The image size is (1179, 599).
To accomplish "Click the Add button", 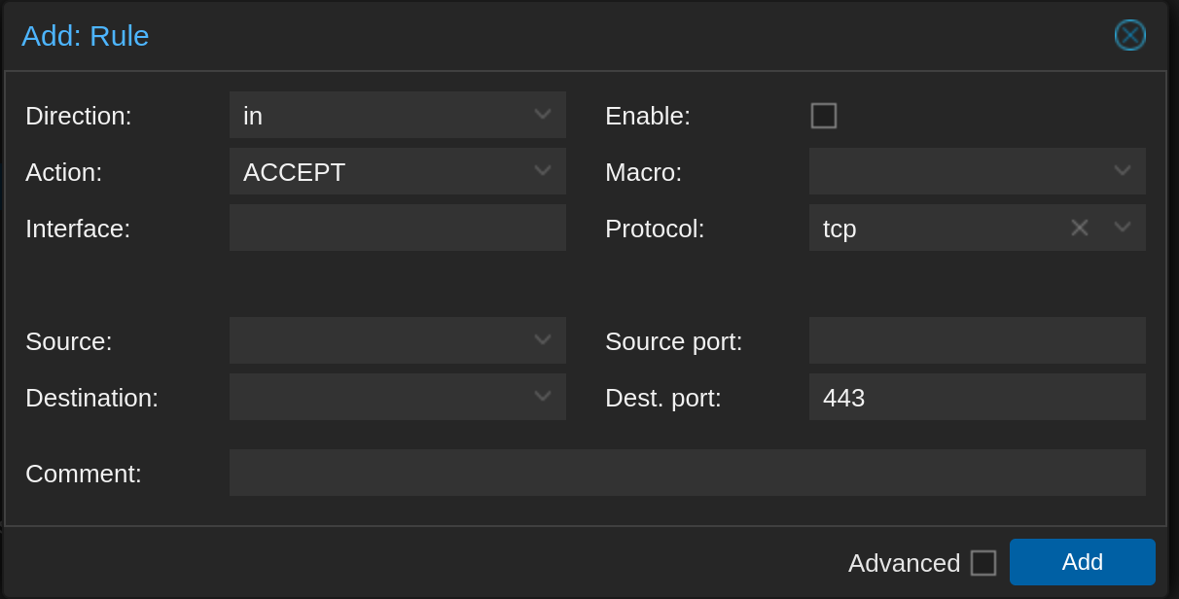I will (1083, 562).
